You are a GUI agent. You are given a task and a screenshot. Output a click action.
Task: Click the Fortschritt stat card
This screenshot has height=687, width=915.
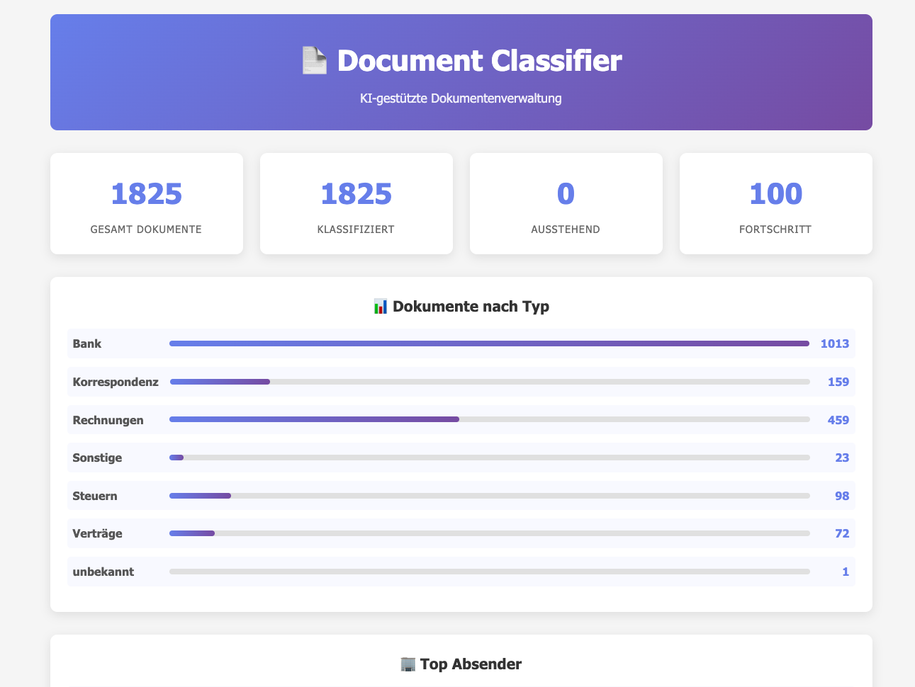[775, 203]
